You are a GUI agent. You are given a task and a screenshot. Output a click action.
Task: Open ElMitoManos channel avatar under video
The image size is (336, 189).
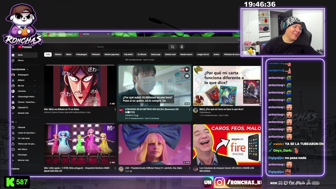(196, 110)
